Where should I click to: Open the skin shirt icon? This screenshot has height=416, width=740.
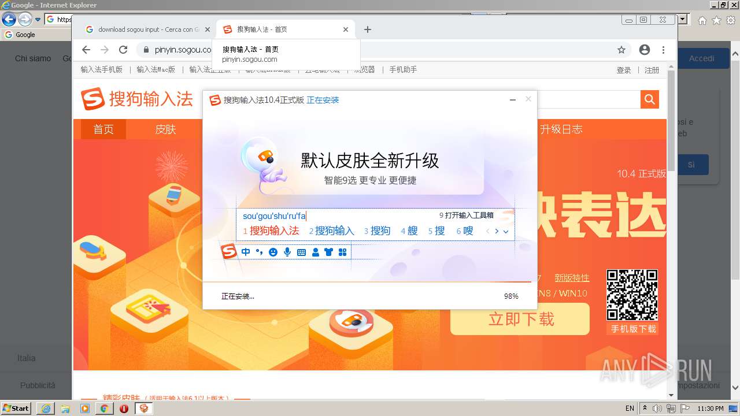point(329,252)
